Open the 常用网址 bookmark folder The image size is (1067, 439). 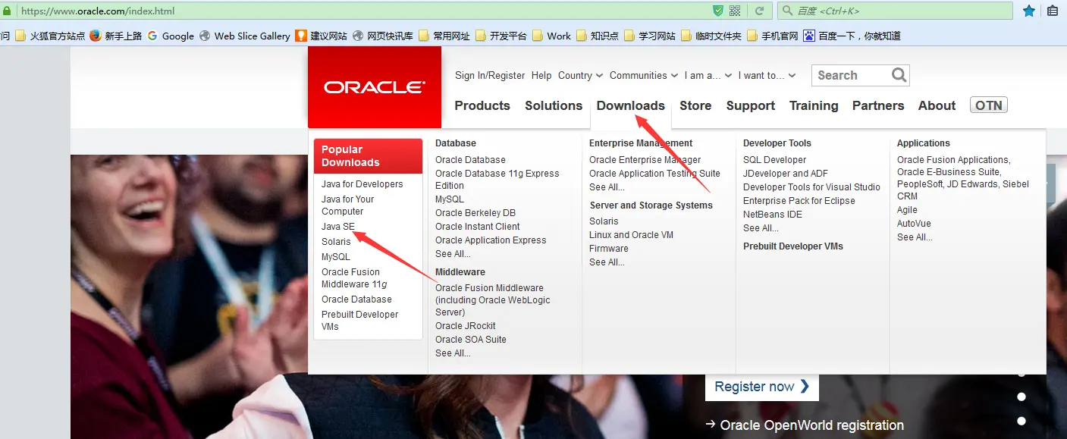click(444, 36)
